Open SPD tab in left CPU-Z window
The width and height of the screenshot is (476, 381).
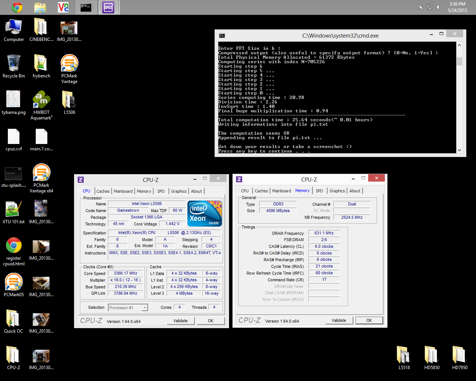click(x=161, y=191)
